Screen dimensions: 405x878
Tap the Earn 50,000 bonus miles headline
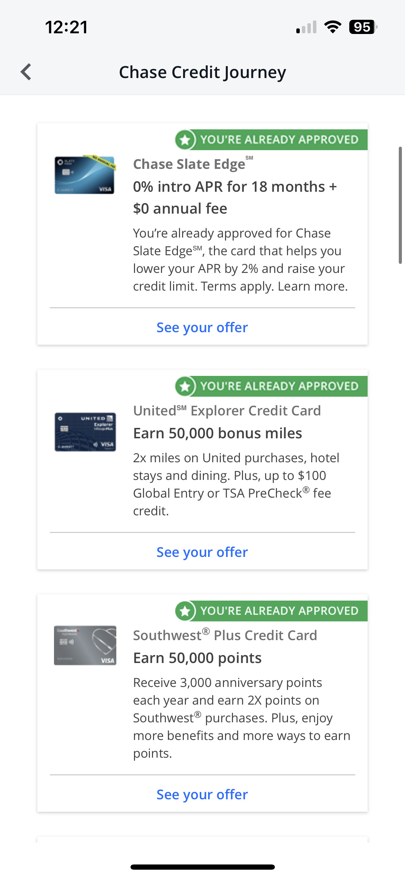point(217,433)
